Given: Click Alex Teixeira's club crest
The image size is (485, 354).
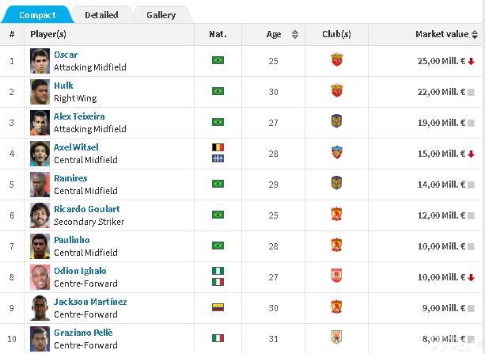Looking at the screenshot, I should coord(336,122).
